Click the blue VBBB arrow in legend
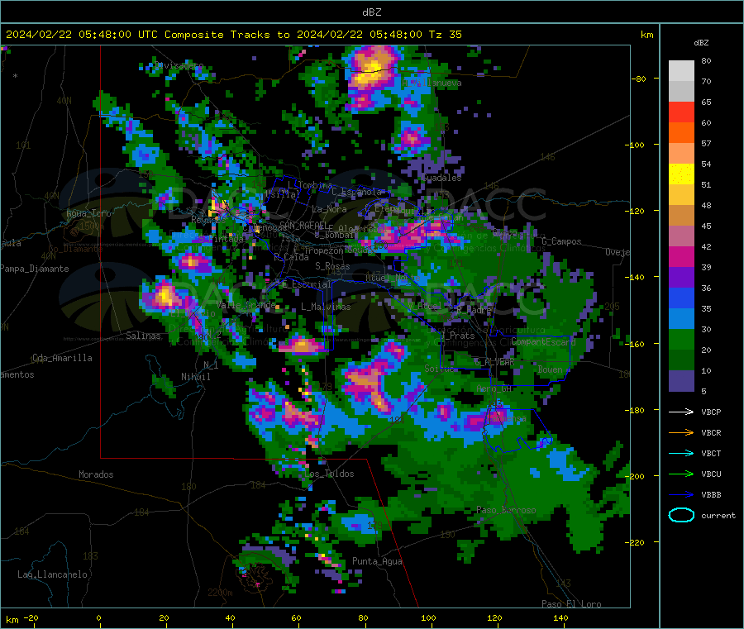Screen dimensions: 744x629 click(x=681, y=495)
